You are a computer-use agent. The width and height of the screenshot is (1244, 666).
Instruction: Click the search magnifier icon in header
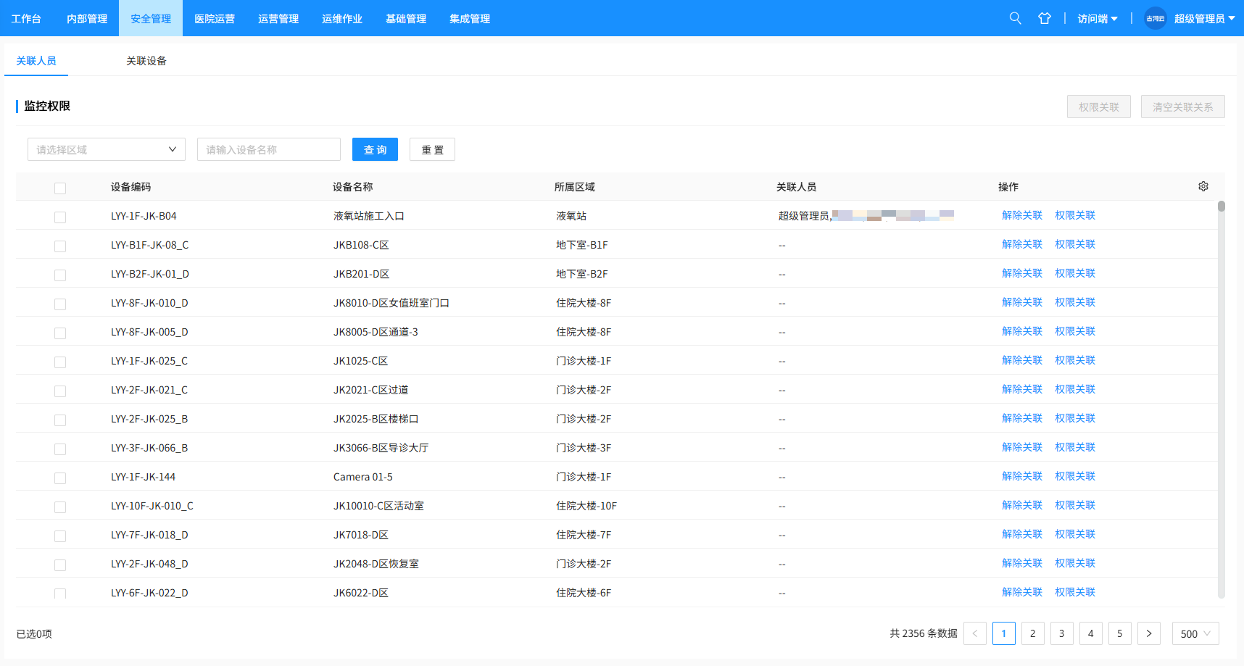(1015, 18)
